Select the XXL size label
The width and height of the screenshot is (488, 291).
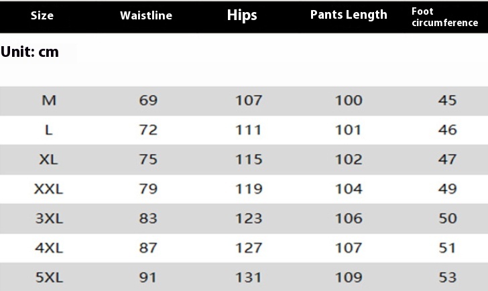coord(48,189)
